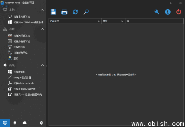Open settings via wrench icon
The width and height of the screenshot is (185, 127).
(x=157, y=12)
